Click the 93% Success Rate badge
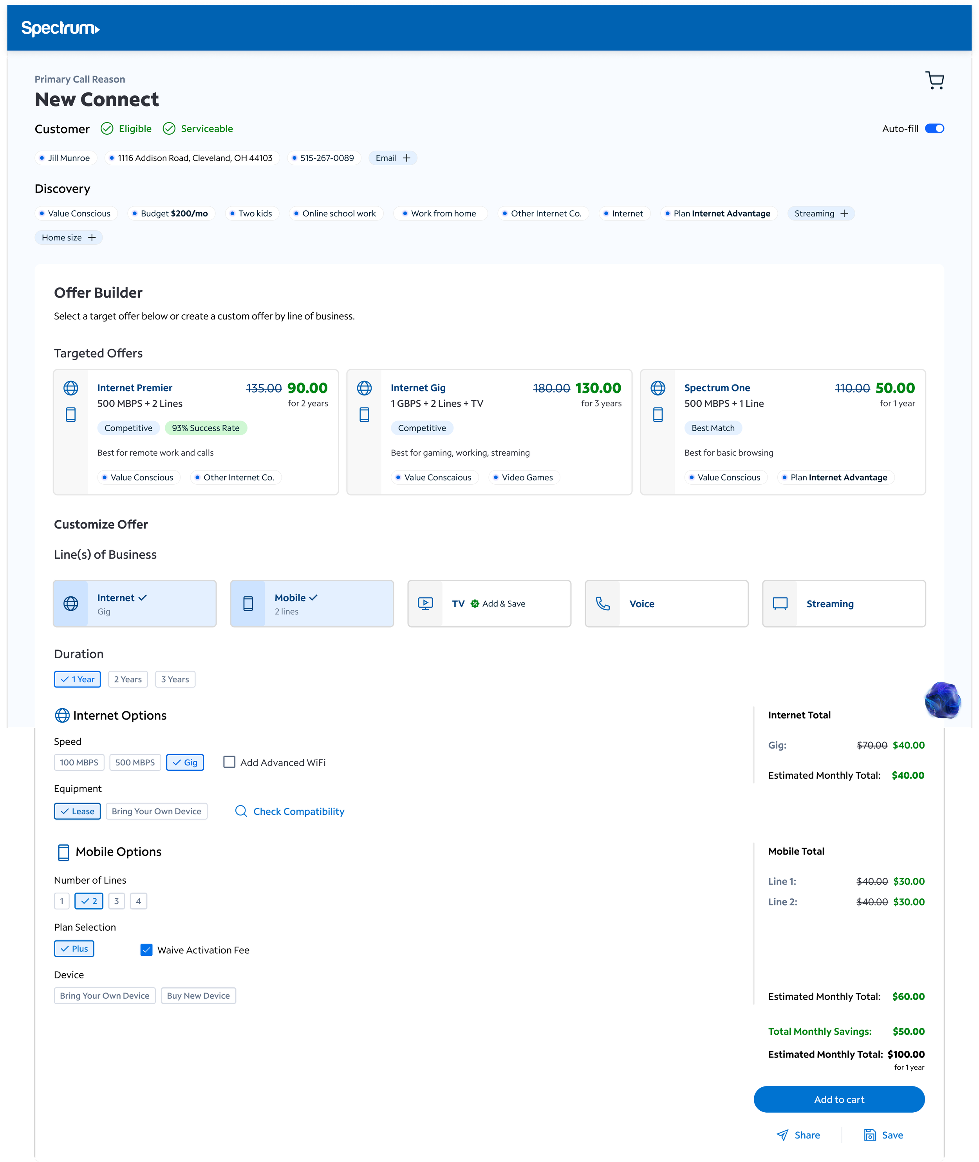This screenshot has width=979, height=1162. tap(206, 428)
